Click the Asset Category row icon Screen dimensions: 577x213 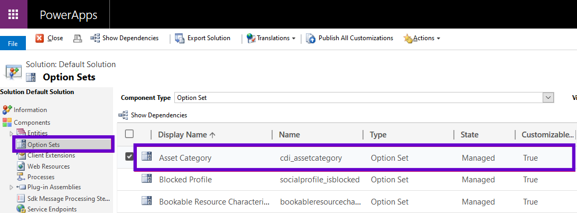coord(147,157)
